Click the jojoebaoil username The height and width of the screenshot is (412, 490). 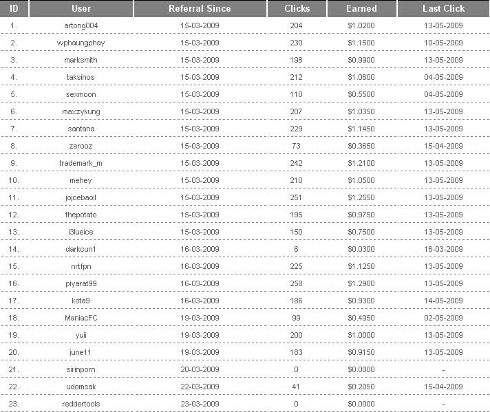pos(81,197)
